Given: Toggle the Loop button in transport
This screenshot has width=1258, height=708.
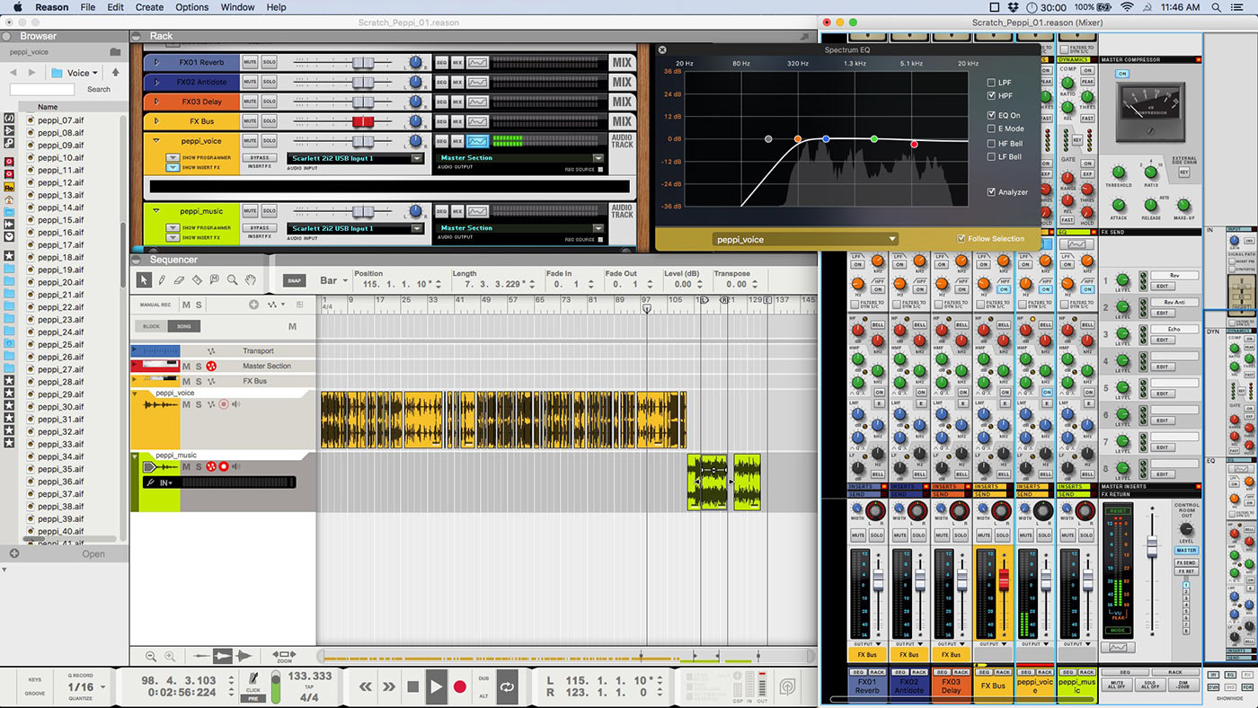Looking at the screenshot, I should pyautogui.click(x=507, y=686).
